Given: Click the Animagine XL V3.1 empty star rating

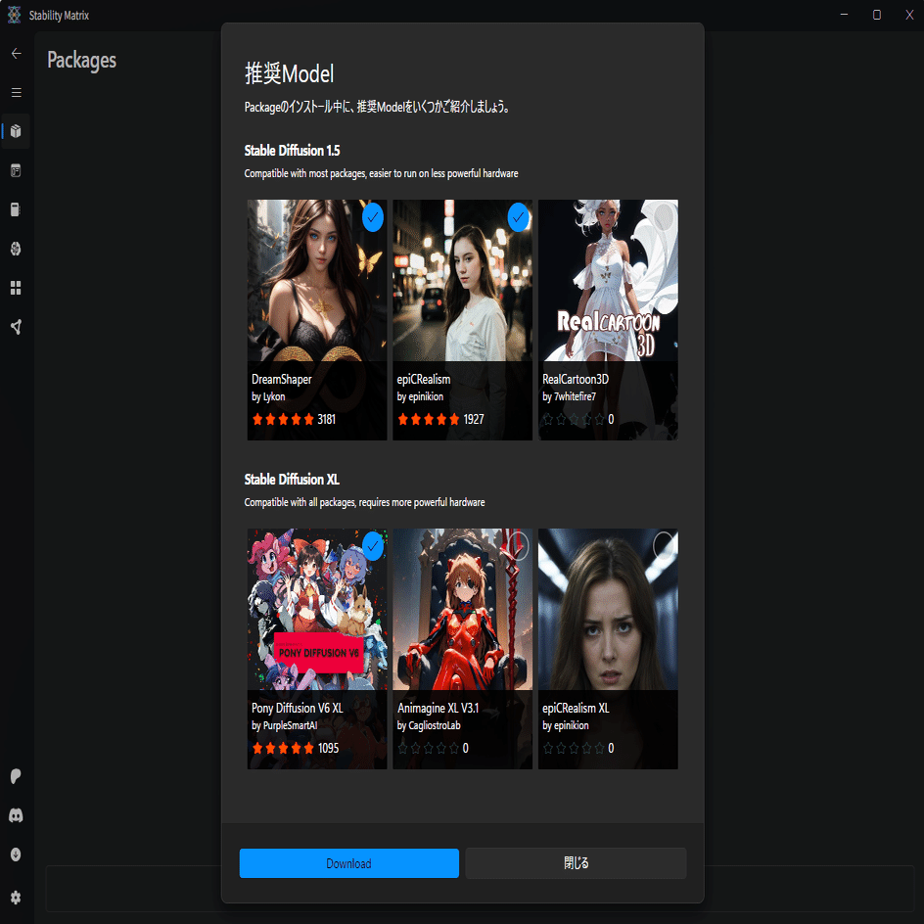Looking at the screenshot, I should [x=433, y=748].
